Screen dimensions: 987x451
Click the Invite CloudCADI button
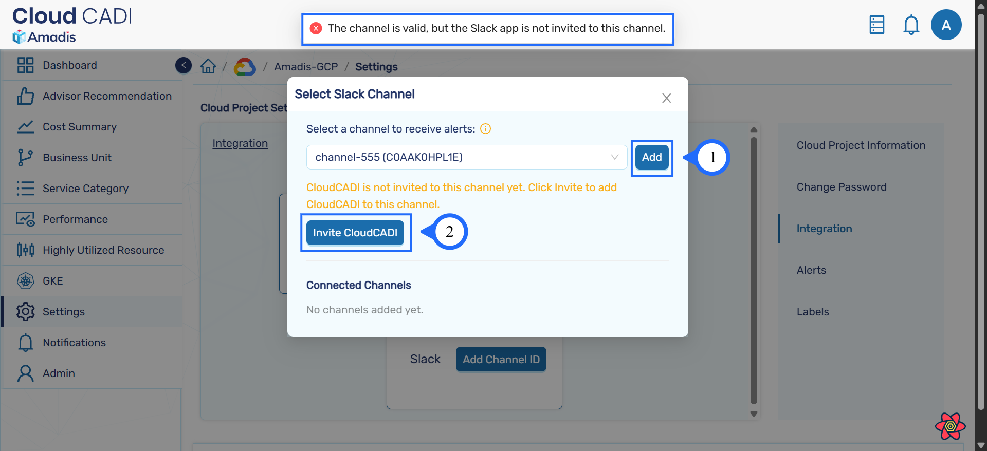[x=355, y=233]
